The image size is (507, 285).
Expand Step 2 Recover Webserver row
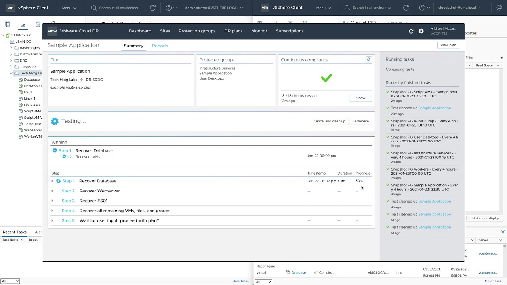click(52, 191)
